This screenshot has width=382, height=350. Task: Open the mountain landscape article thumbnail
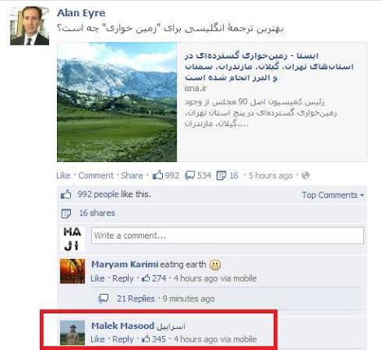pyautogui.click(x=117, y=102)
